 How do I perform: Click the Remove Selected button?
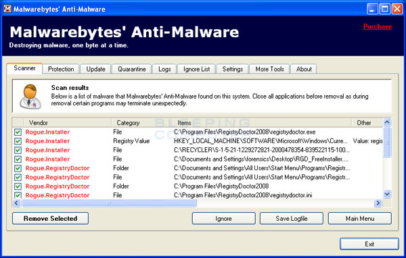tap(50, 218)
